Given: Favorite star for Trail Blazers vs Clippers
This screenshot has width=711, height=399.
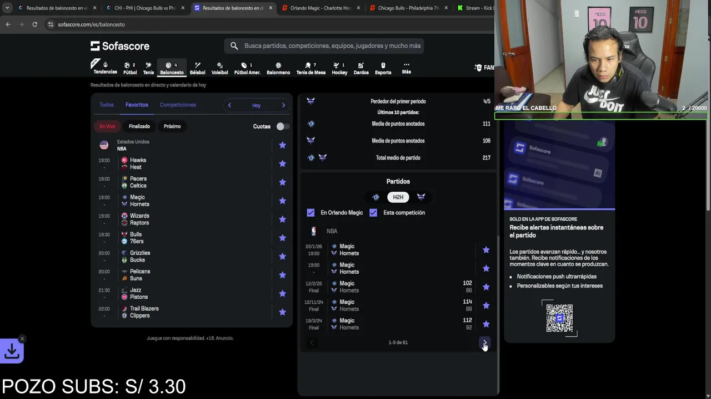Looking at the screenshot, I should pos(282,312).
